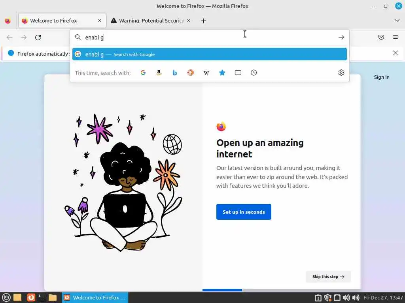Screen dimensions: 405x303
Task: Close the Welcome to Firefox tab
Action: point(100,21)
